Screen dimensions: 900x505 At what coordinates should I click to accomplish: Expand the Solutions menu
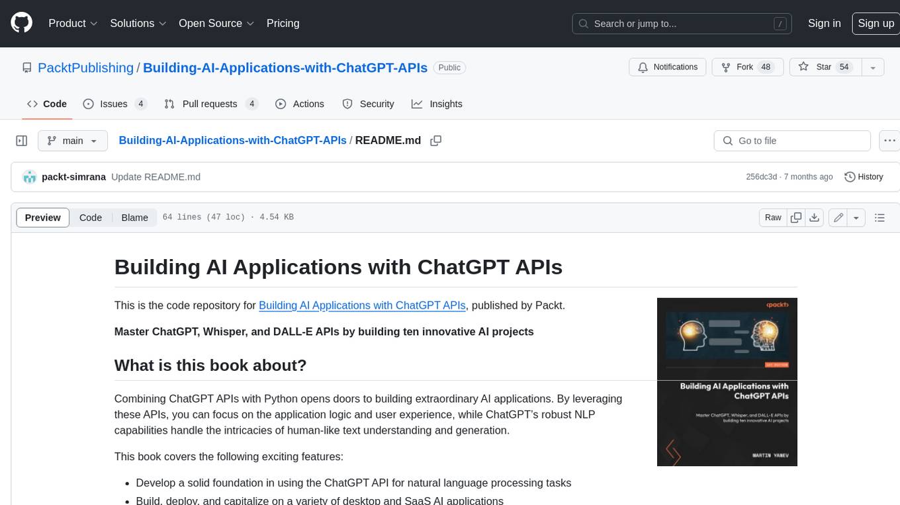point(137,23)
